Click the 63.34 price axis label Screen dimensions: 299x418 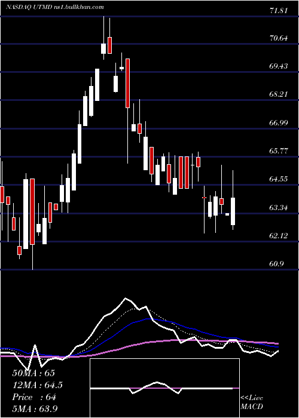click(x=279, y=207)
